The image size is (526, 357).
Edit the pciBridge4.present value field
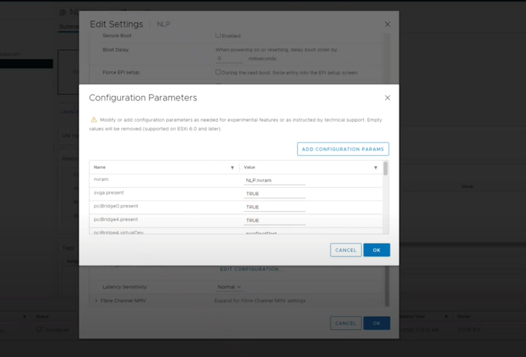[275, 221]
